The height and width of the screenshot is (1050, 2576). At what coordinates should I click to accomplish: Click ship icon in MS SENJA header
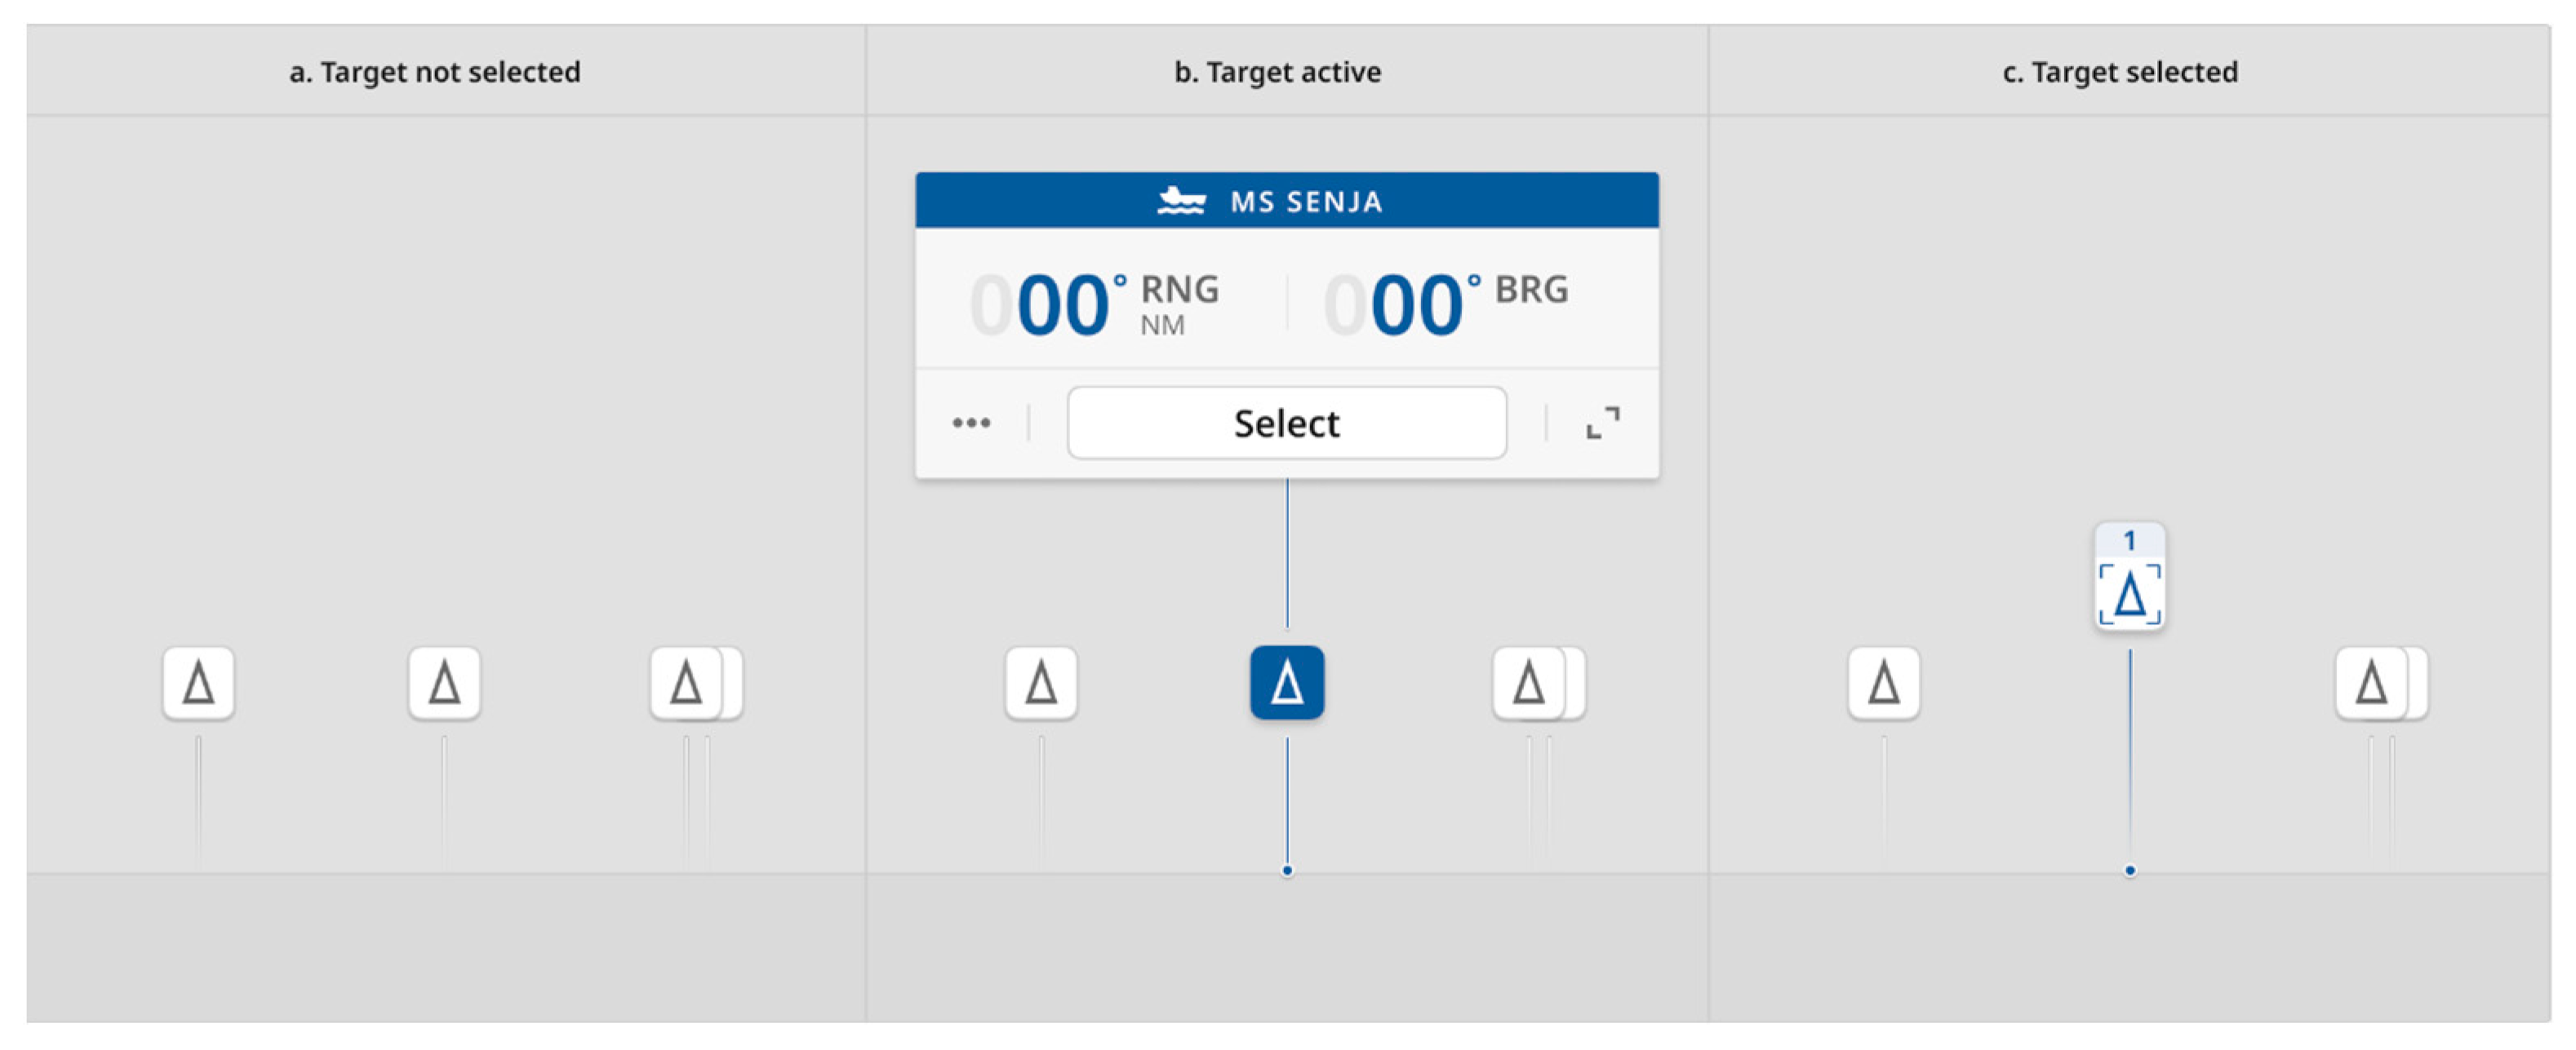point(1181,201)
